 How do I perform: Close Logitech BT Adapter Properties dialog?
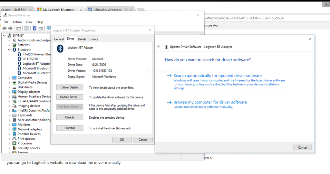pyautogui.click(x=150, y=30)
